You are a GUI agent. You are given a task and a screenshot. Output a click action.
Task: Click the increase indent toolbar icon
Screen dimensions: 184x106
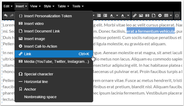[105, 15]
